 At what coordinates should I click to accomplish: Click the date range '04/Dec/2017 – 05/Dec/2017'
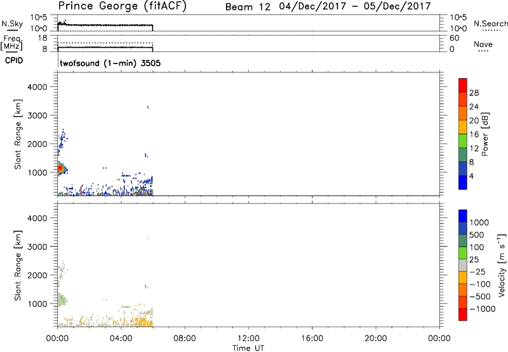(x=355, y=6)
